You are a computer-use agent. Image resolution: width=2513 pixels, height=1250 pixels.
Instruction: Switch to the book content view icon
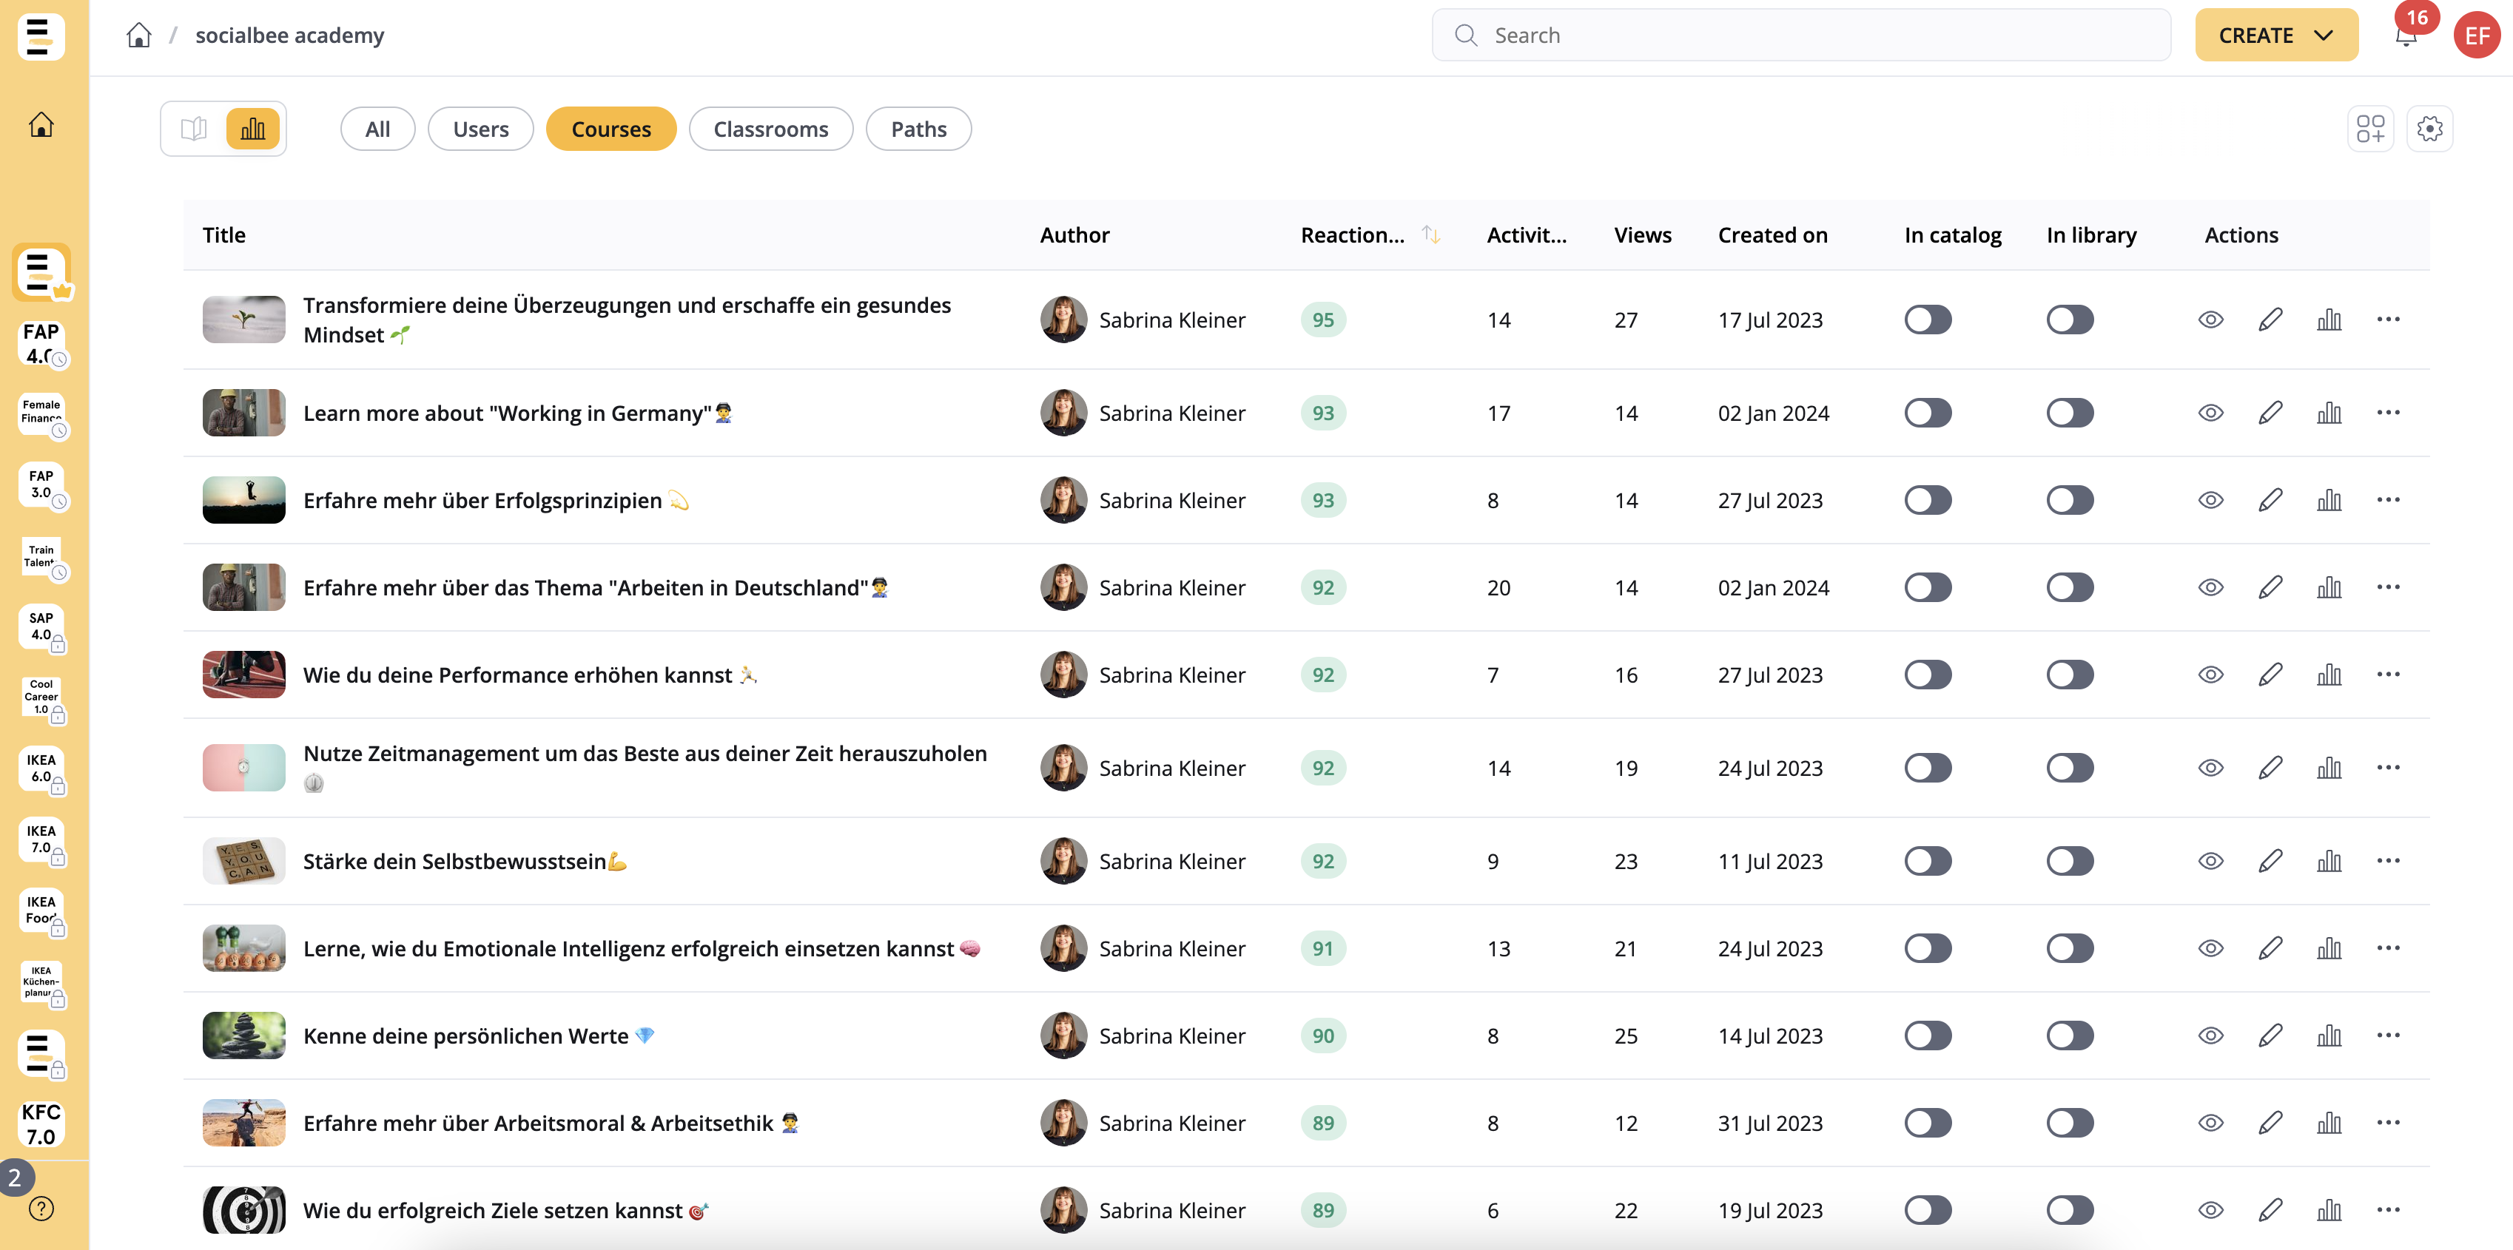pyautogui.click(x=194, y=129)
